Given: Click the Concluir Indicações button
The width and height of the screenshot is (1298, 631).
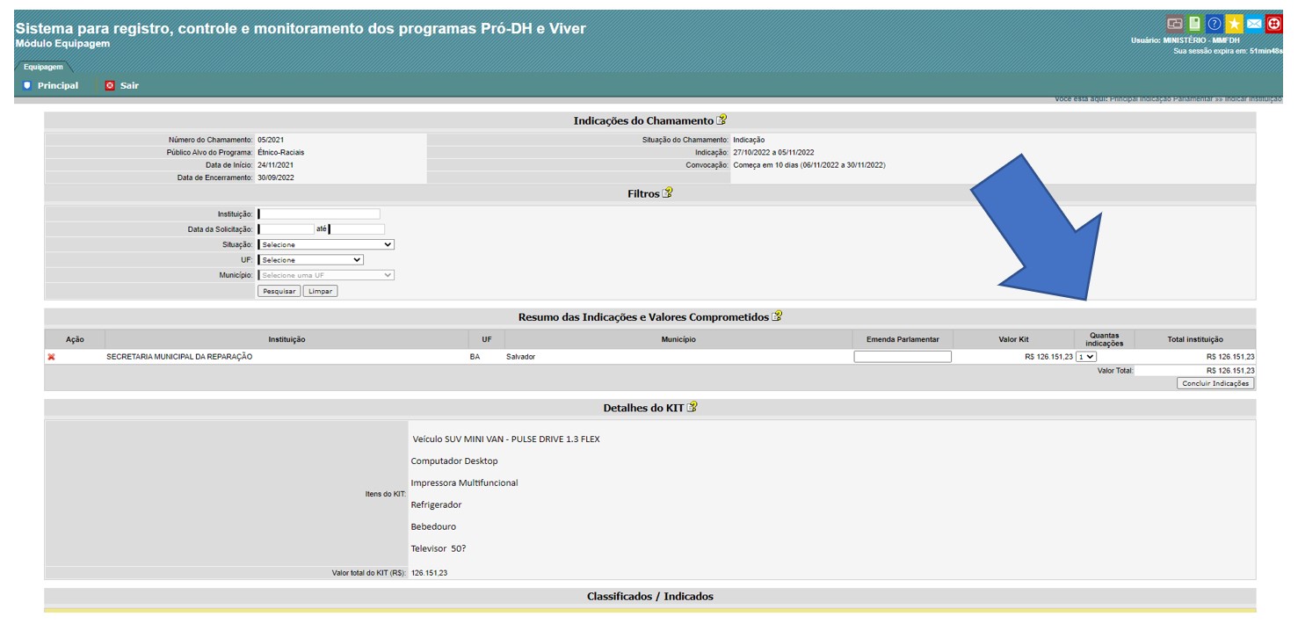Looking at the screenshot, I should (1215, 383).
